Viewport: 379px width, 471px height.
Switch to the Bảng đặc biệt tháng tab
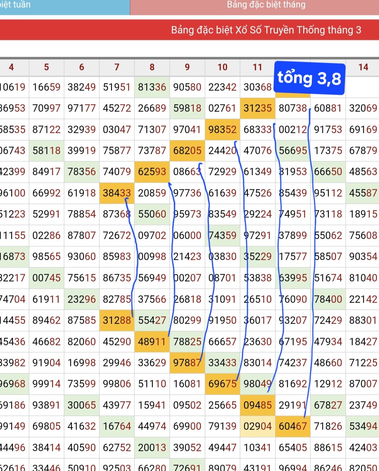point(266,6)
